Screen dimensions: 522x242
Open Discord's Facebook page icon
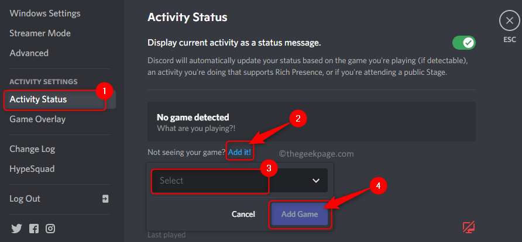coord(33,228)
